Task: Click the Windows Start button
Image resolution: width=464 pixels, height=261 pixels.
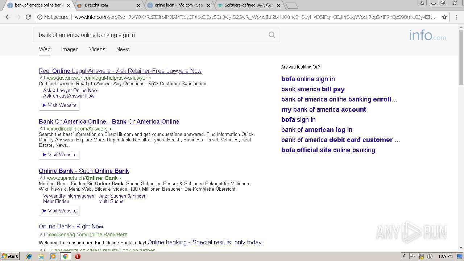Action: [x=10, y=256]
